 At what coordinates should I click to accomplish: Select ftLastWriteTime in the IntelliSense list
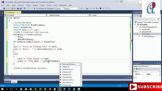[x=68, y=82]
